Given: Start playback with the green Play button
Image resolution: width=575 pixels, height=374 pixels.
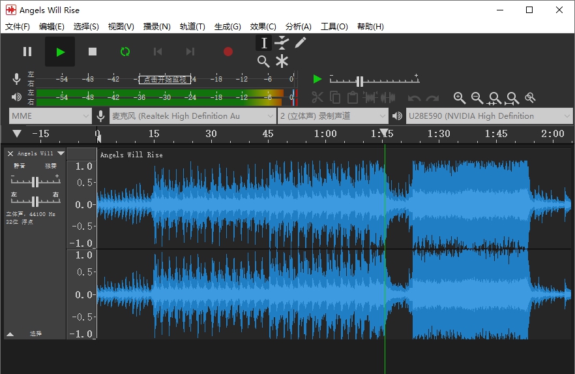Looking at the screenshot, I should [x=60, y=52].
